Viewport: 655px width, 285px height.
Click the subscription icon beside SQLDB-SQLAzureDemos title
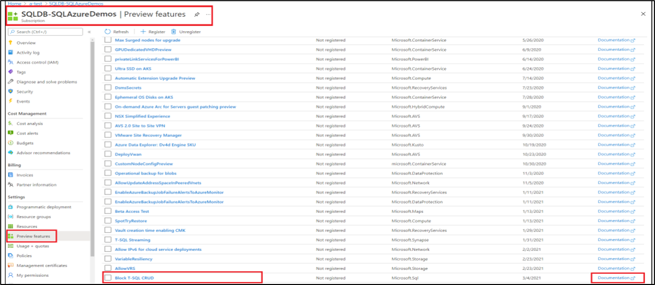pos(13,16)
